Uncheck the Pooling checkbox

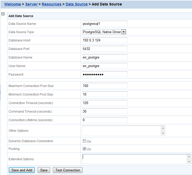pos(84,149)
